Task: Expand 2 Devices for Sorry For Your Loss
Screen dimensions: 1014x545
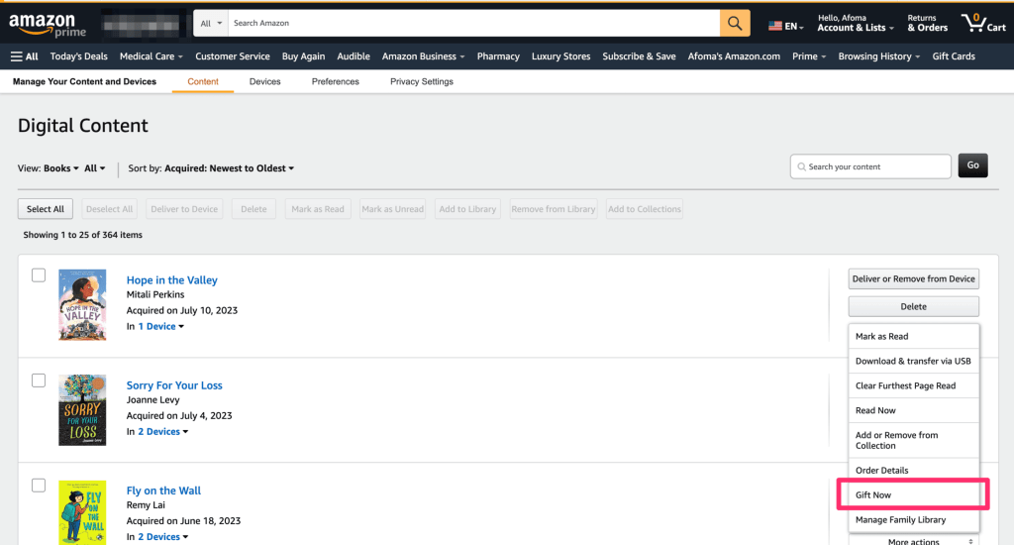Action: pyautogui.click(x=163, y=431)
